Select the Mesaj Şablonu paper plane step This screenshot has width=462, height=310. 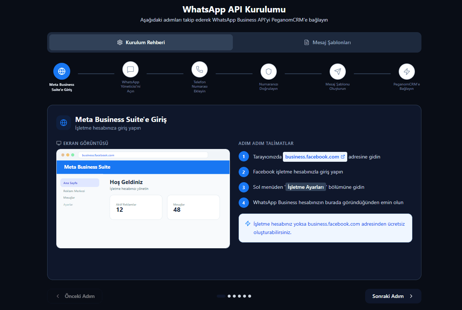(x=338, y=72)
